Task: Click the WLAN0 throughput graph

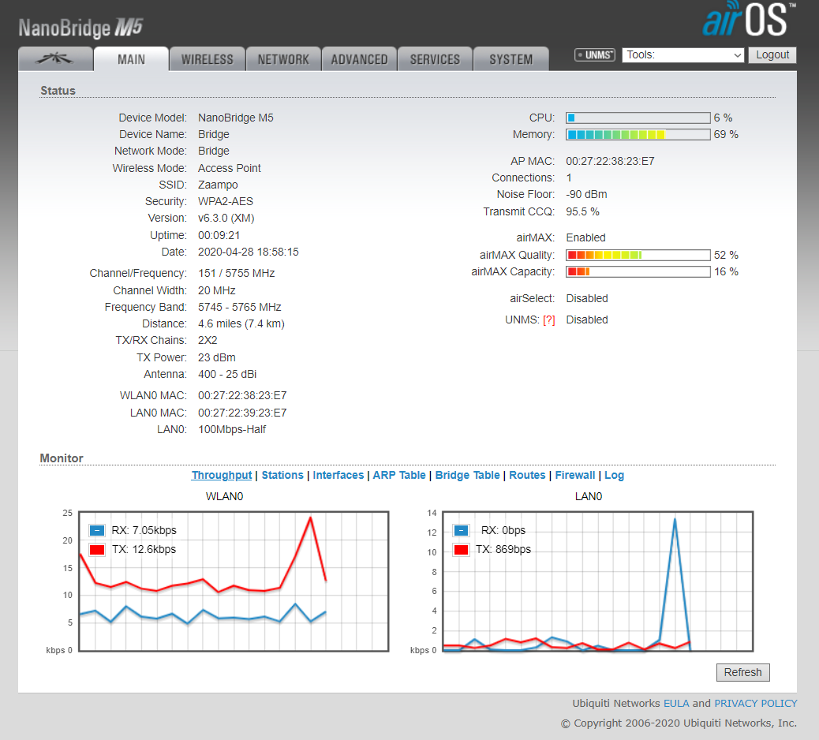Action: (234, 581)
